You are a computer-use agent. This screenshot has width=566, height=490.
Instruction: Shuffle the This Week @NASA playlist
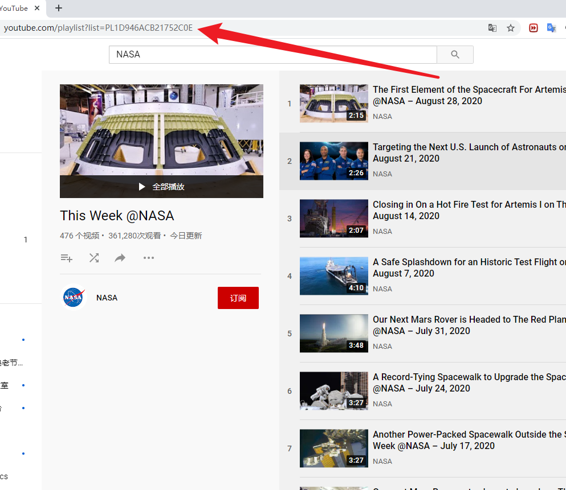[94, 258]
